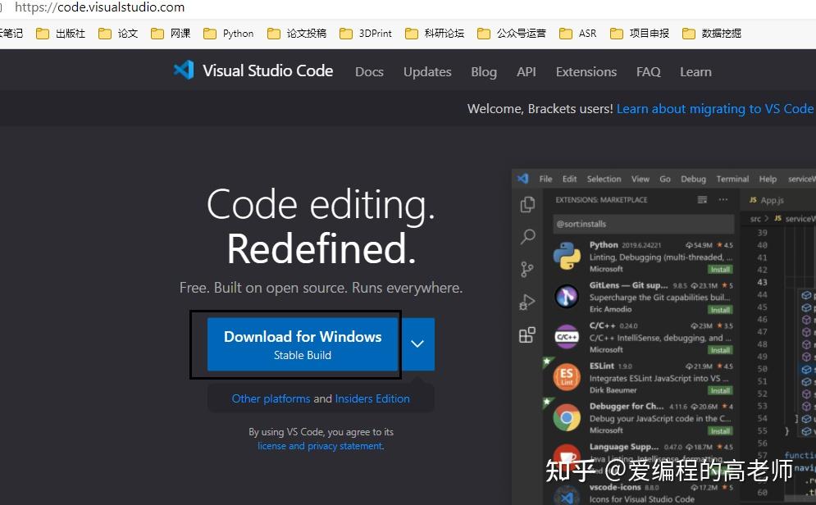Open the API nav item
This screenshot has width=816, height=505.
(x=527, y=72)
